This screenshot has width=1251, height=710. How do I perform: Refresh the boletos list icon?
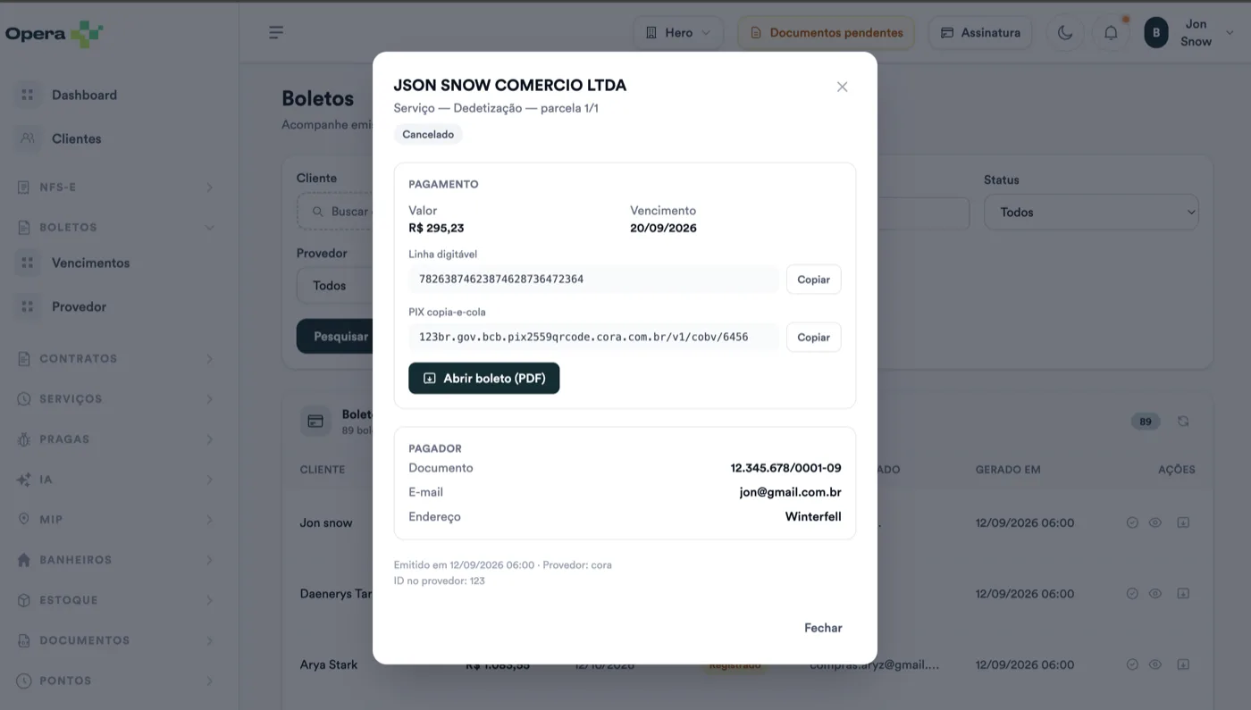(x=1183, y=422)
